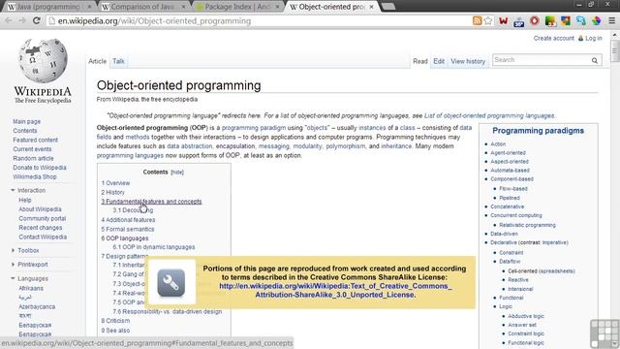Select the Read tab

(x=420, y=61)
